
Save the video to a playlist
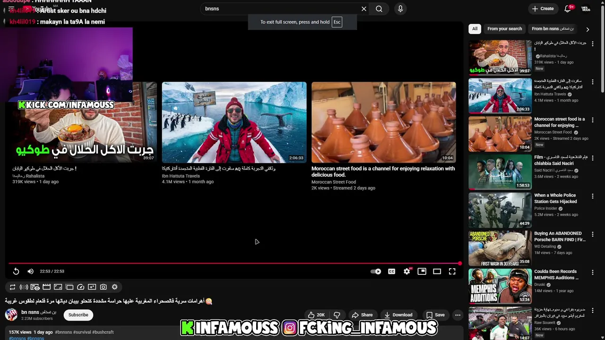pos(435,315)
